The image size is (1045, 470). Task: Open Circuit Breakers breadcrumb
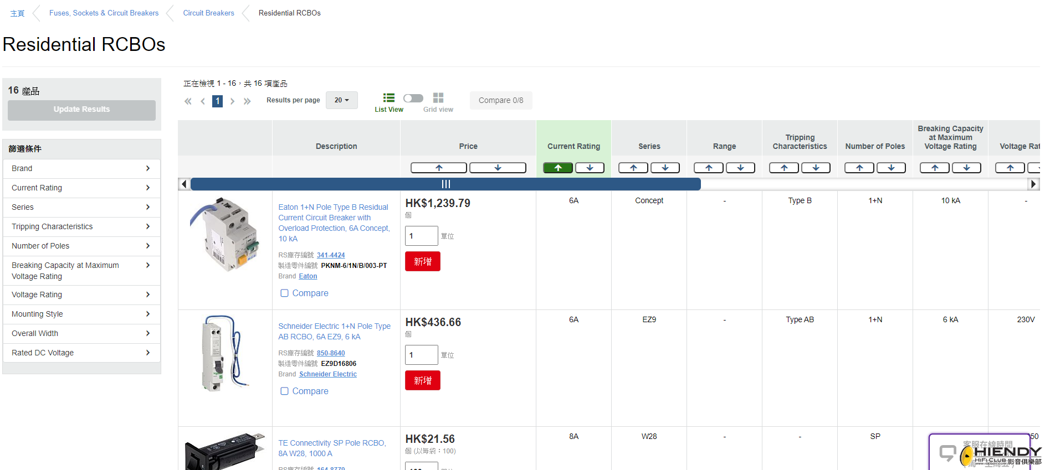coord(208,13)
